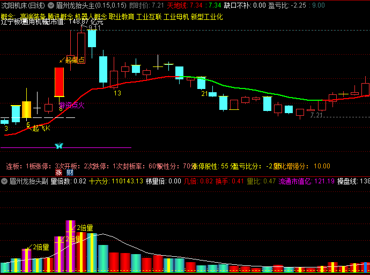Open the 眉州龙抬头副 indicator dropdown icon
This screenshot has height=275, width=370.
[x=4, y=181]
